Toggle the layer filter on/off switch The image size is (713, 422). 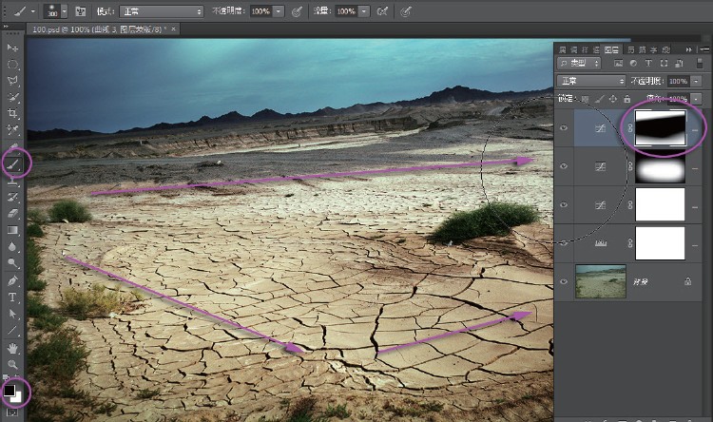[699, 63]
